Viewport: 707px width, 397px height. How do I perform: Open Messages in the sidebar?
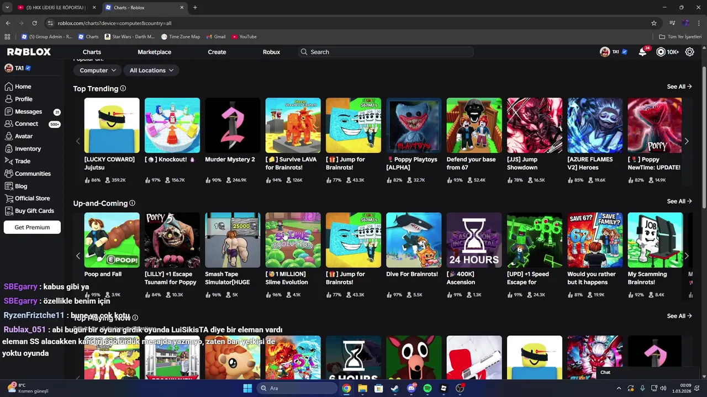coord(28,111)
